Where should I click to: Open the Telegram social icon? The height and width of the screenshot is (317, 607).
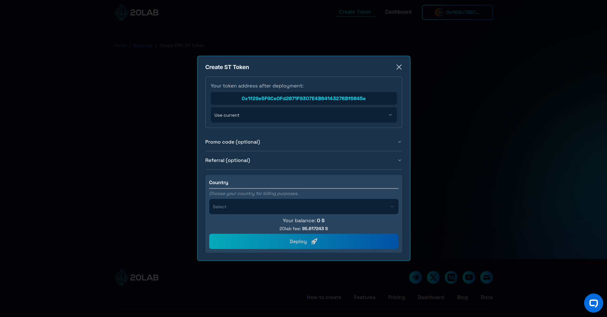click(416, 277)
